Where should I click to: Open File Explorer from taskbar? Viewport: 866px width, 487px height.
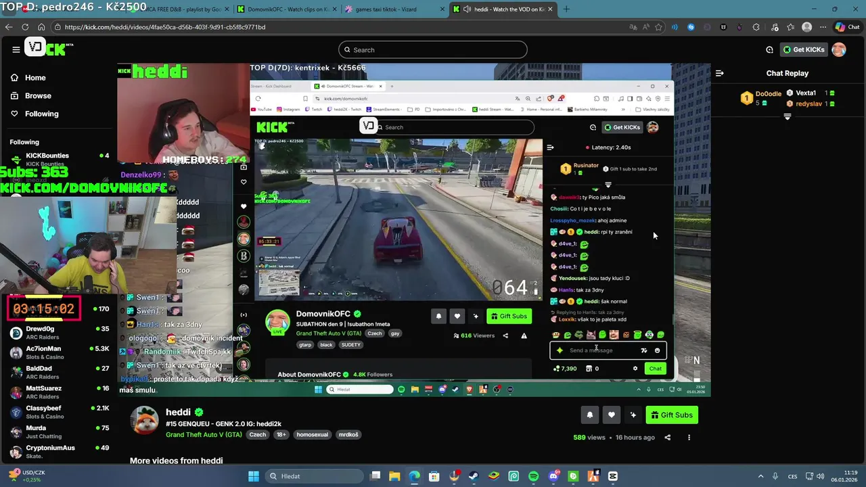click(394, 476)
